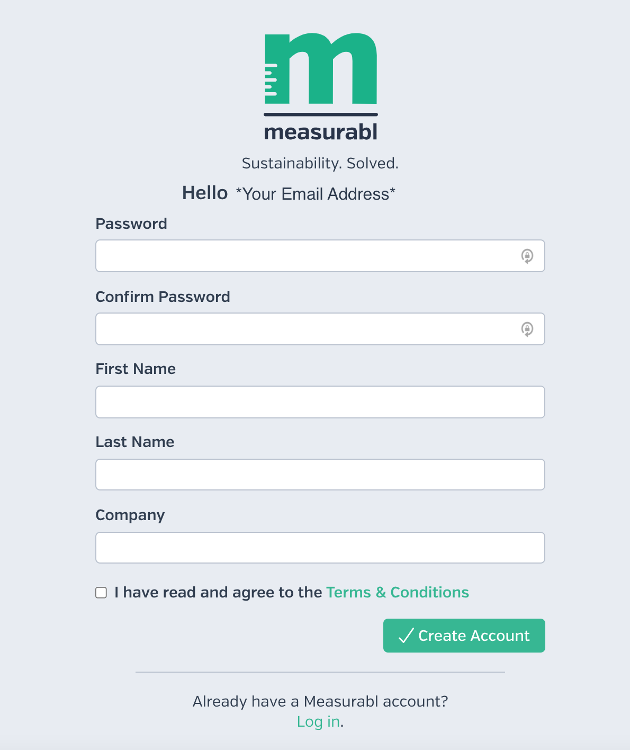Click the Confirm Password label
This screenshot has width=630, height=750.
(x=163, y=297)
